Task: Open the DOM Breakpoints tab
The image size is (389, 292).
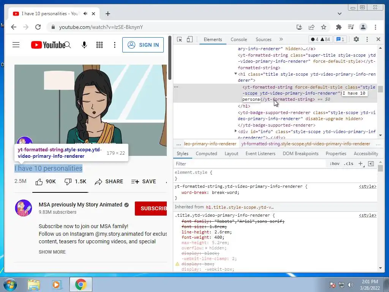Action: point(301,154)
